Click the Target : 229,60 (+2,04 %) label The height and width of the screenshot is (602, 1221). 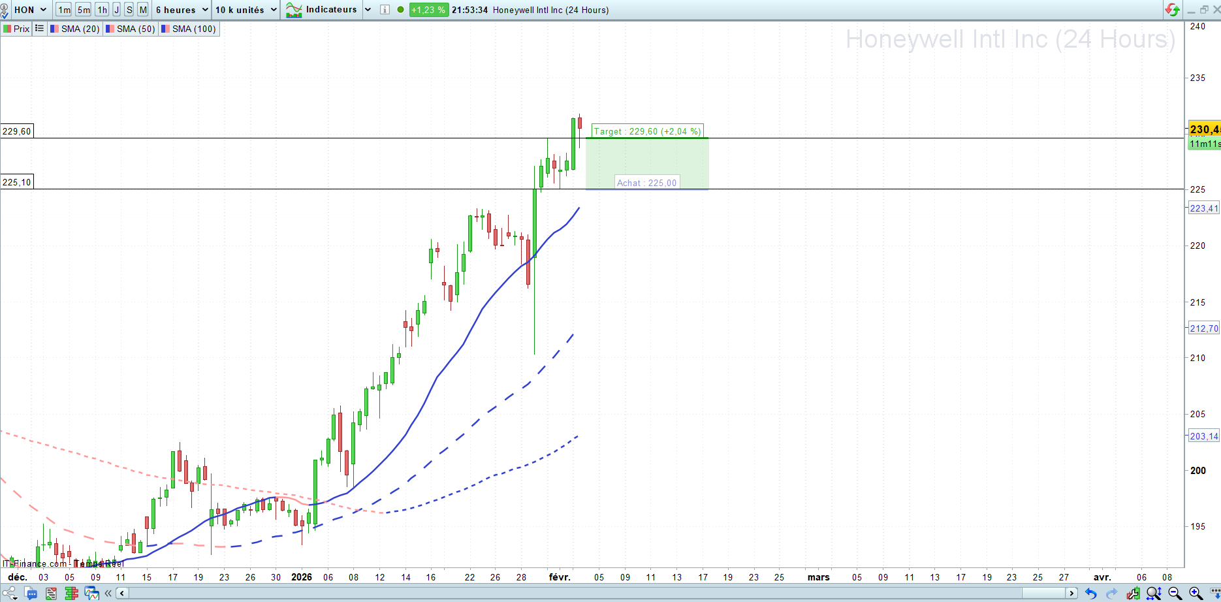(x=647, y=131)
